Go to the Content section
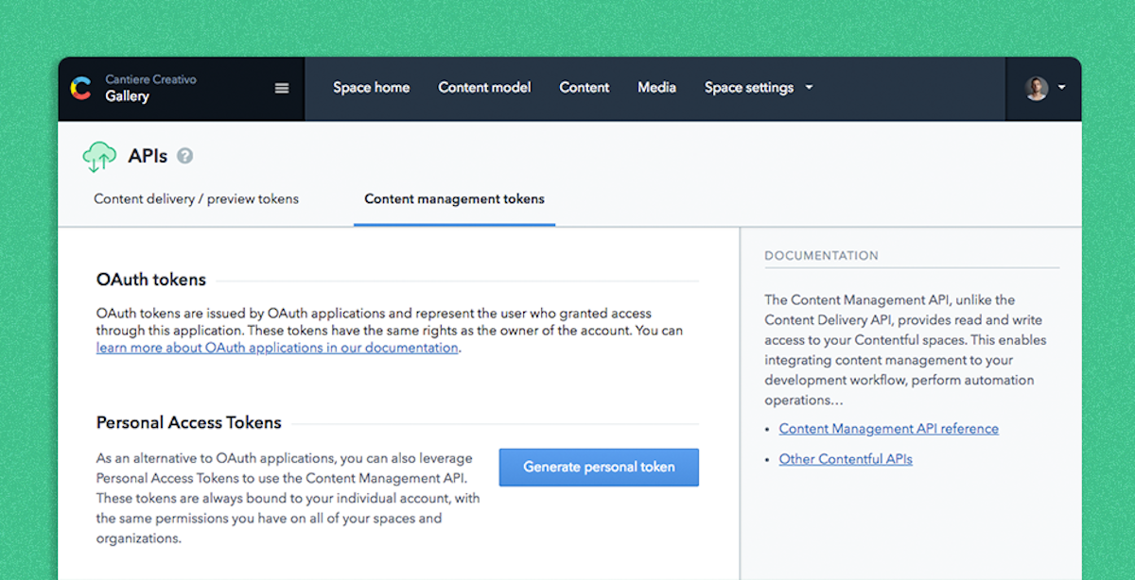 584,87
